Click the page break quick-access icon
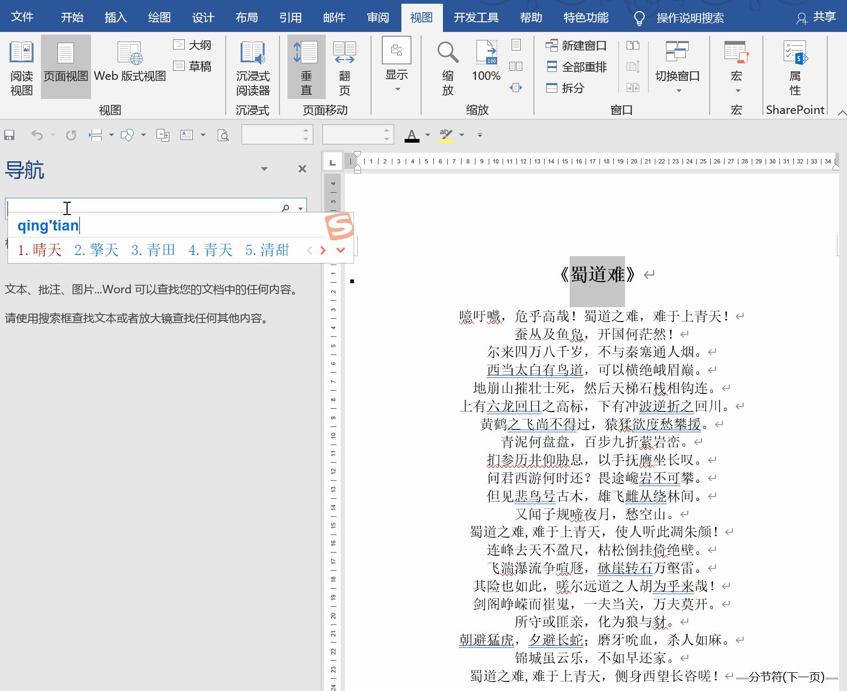847x691 pixels. [96, 135]
